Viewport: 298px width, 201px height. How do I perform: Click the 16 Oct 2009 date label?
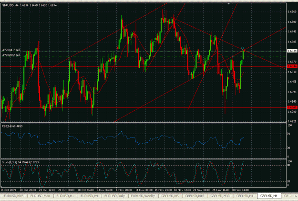tap(8, 190)
